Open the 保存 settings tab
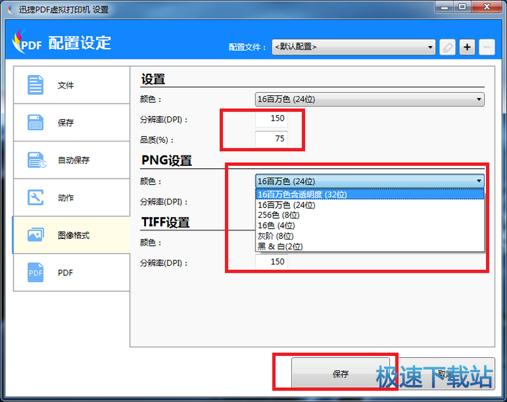 tap(72, 122)
